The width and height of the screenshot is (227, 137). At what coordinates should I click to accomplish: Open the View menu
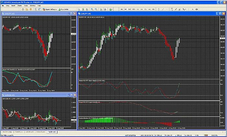8,6
